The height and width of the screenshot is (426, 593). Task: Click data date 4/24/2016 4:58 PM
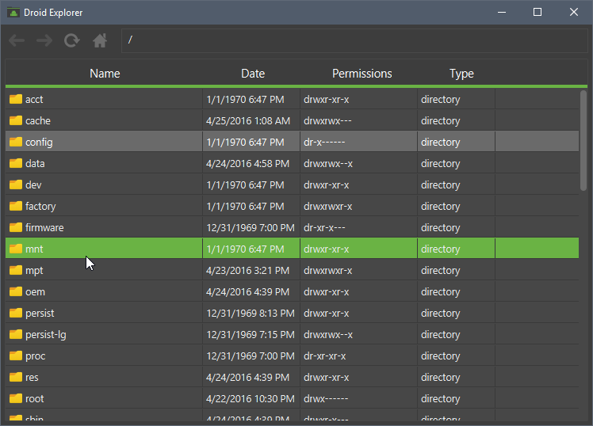click(247, 164)
